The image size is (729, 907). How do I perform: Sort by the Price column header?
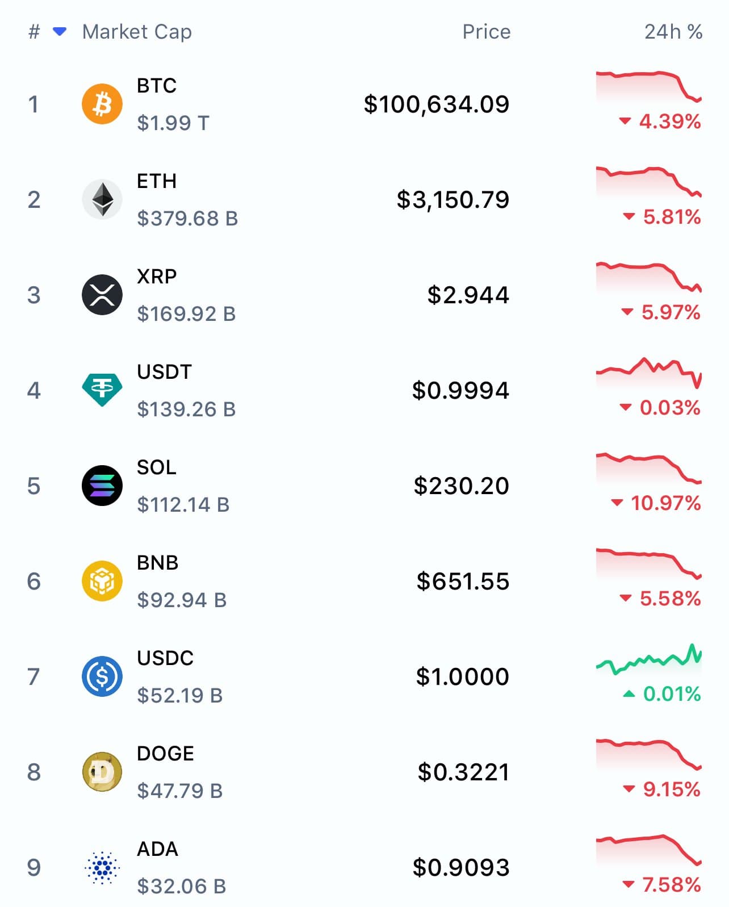click(x=486, y=32)
